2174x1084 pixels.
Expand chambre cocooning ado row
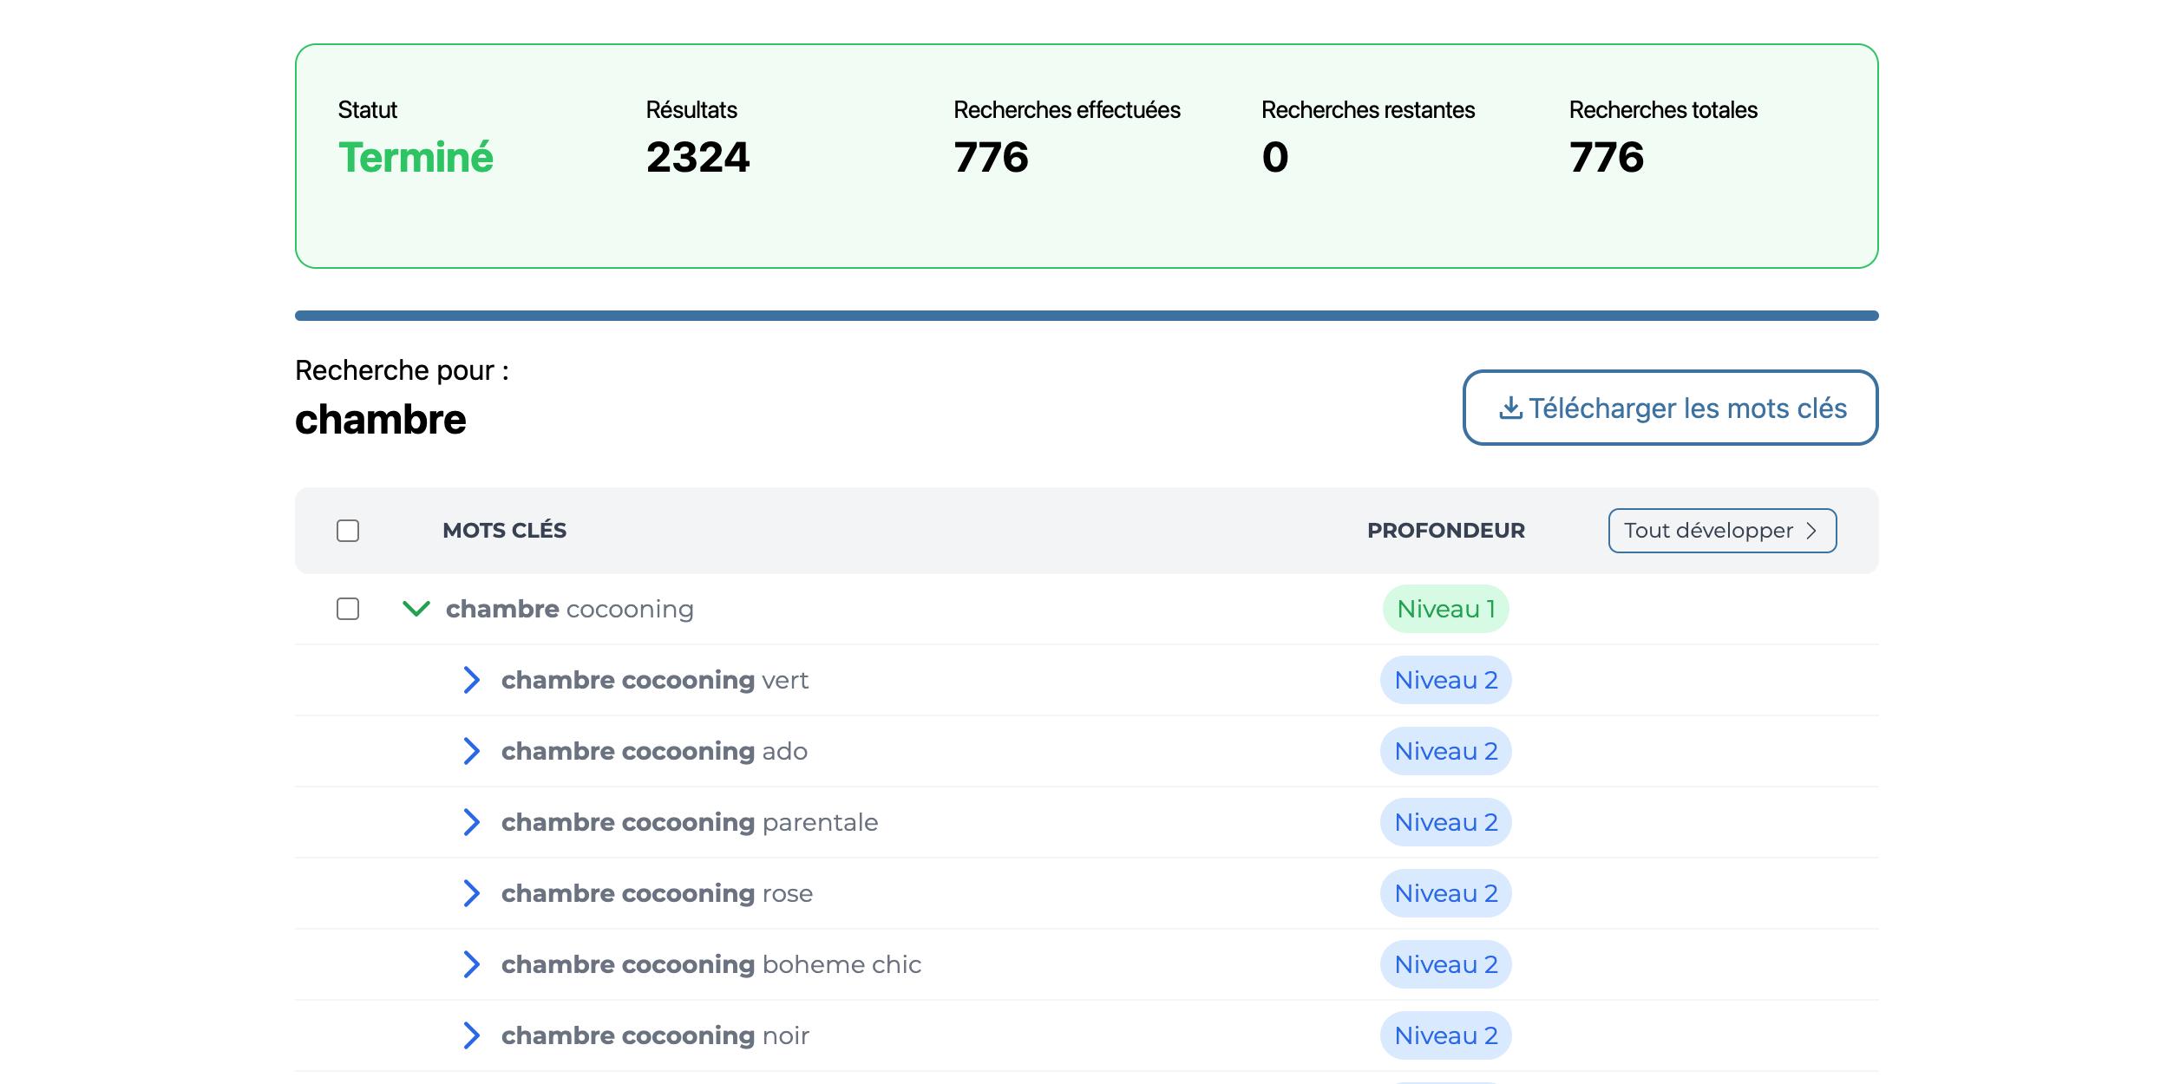471,751
